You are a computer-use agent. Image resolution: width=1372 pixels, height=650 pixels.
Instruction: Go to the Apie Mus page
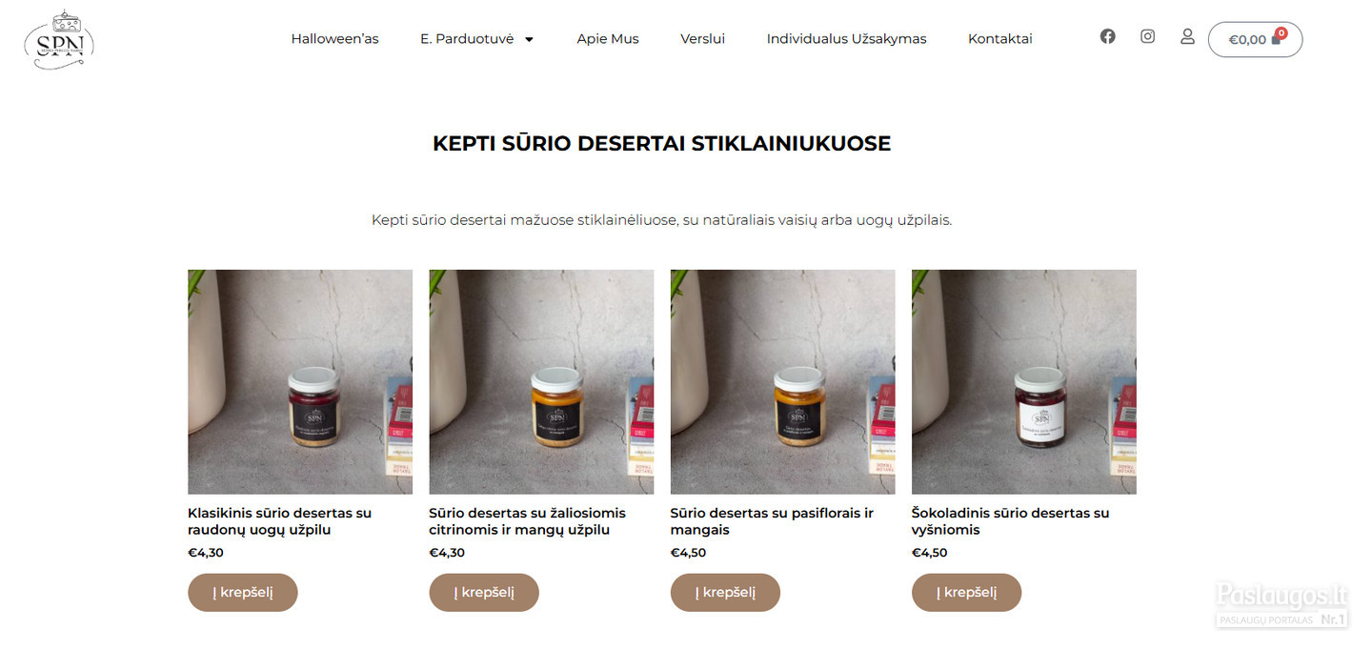[x=608, y=39]
